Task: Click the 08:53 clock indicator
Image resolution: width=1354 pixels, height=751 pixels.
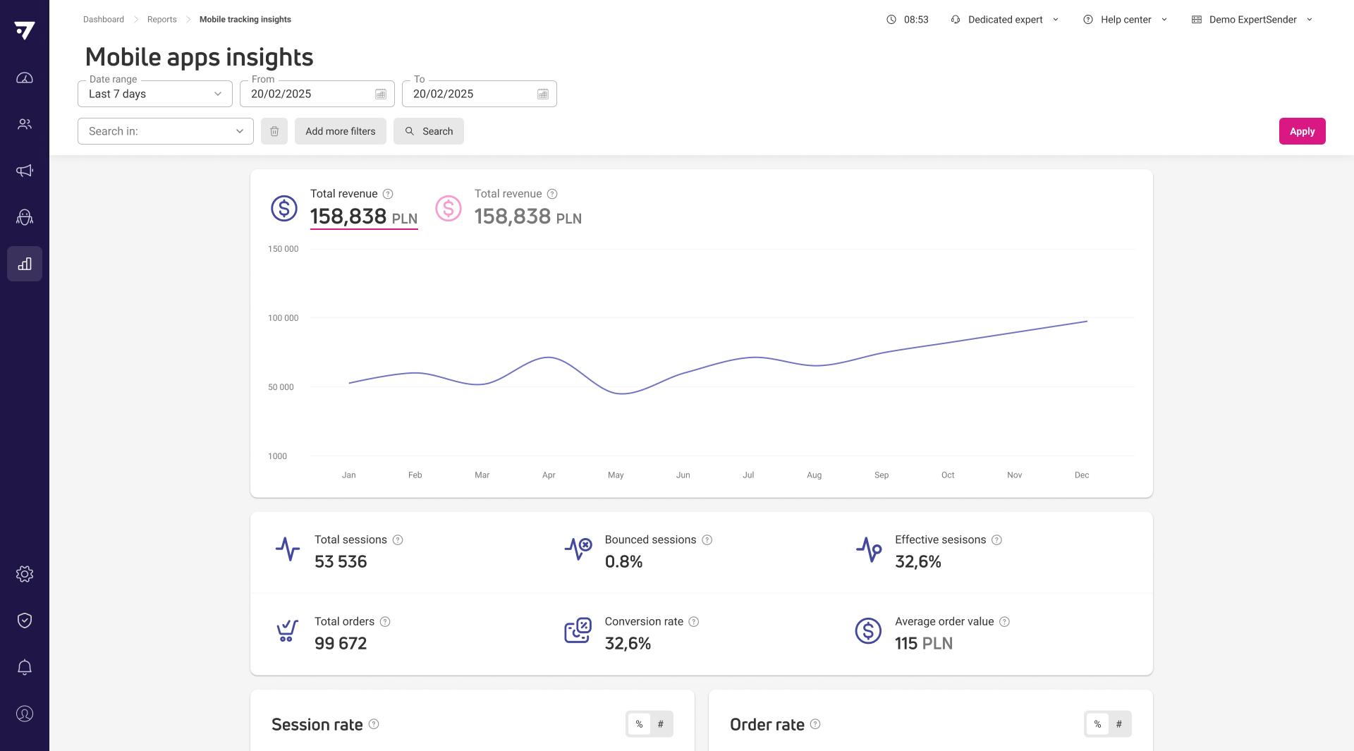Action: [x=908, y=20]
